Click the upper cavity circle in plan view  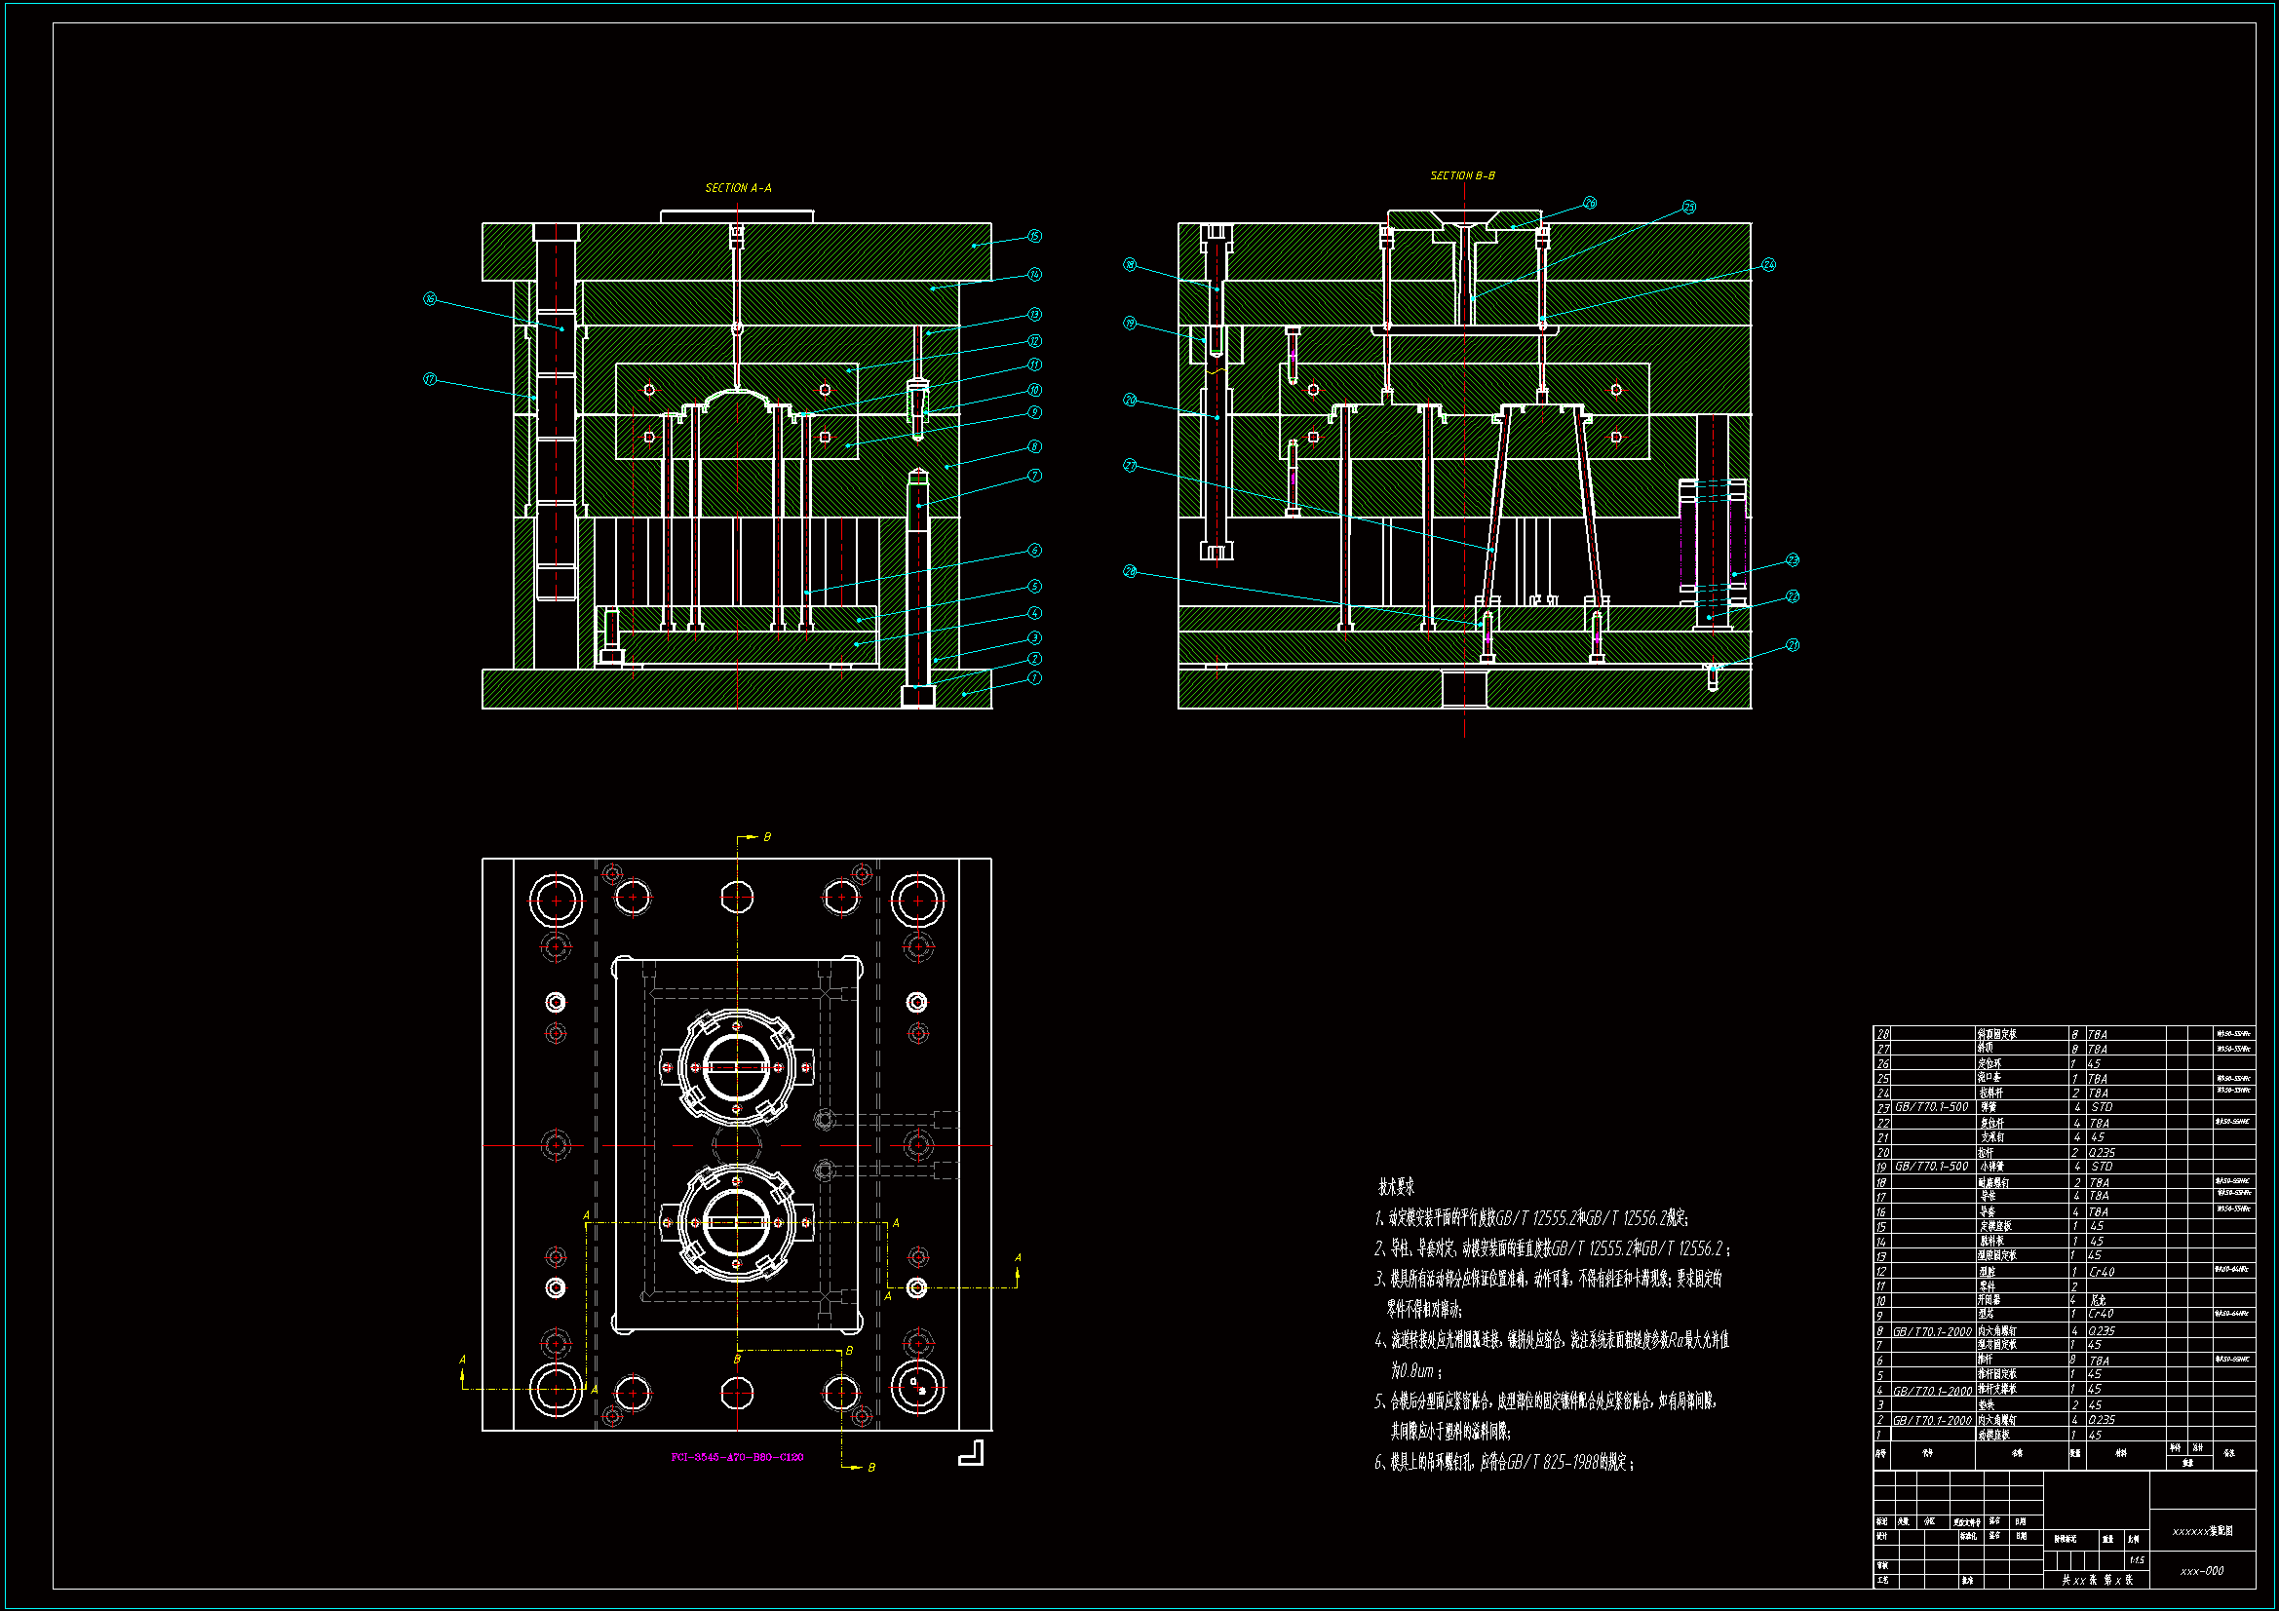coord(737,1067)
